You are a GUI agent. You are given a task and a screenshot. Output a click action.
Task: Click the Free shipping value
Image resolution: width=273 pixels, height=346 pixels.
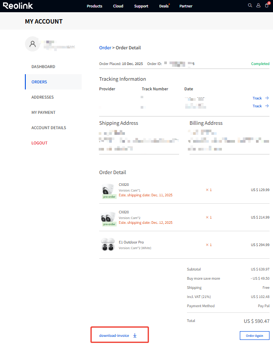pyautogui.click(x=266, y=288)
